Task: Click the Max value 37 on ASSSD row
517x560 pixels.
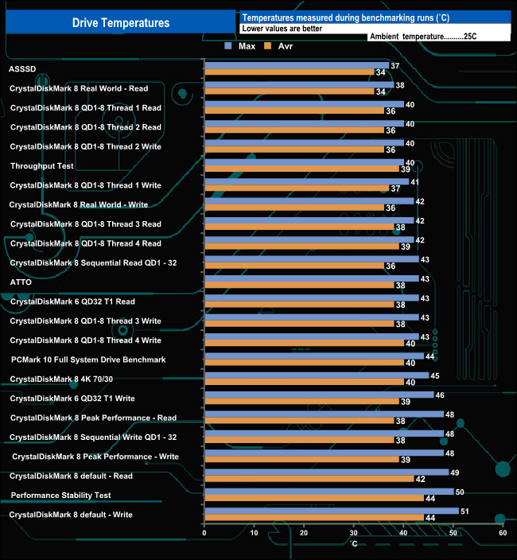Action: click(x=395, y=66)
